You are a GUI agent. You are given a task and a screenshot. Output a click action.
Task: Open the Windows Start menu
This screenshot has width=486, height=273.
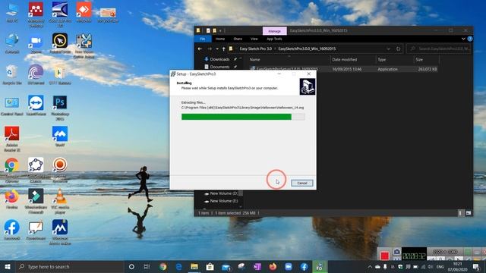7,266
